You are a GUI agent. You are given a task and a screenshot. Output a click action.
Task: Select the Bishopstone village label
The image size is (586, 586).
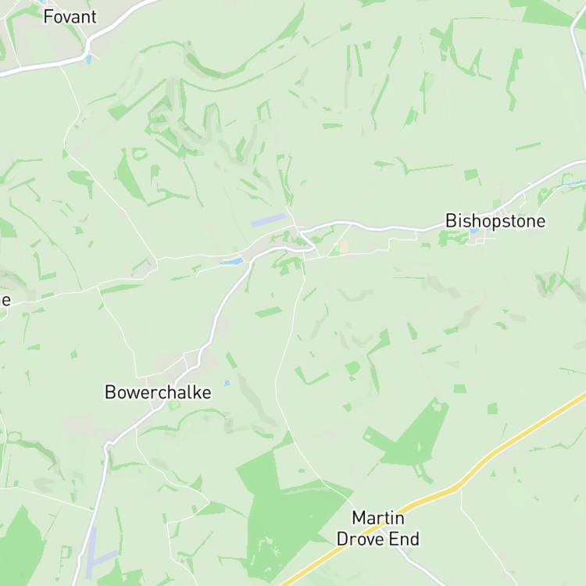495,221
